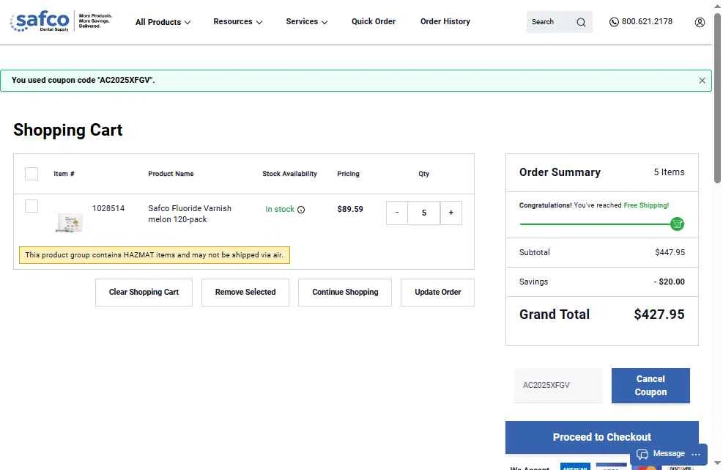This screenshot has height=470, width=723.
Task: Click Continue Shopping button
Action: point(345,293)
